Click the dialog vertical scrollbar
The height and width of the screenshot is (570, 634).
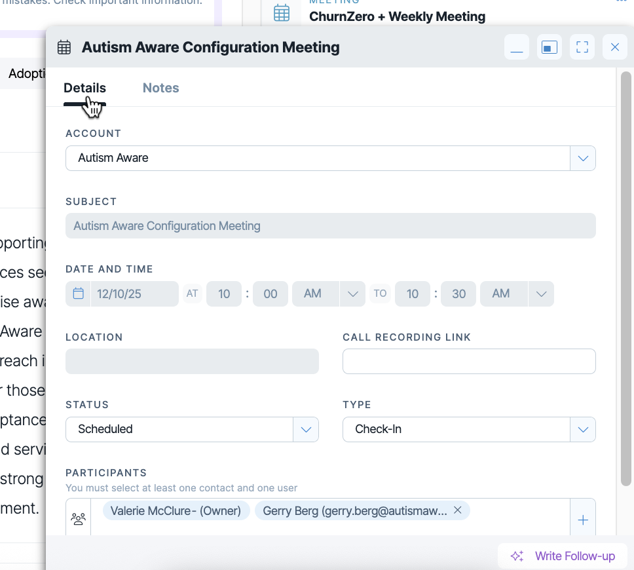626,279
